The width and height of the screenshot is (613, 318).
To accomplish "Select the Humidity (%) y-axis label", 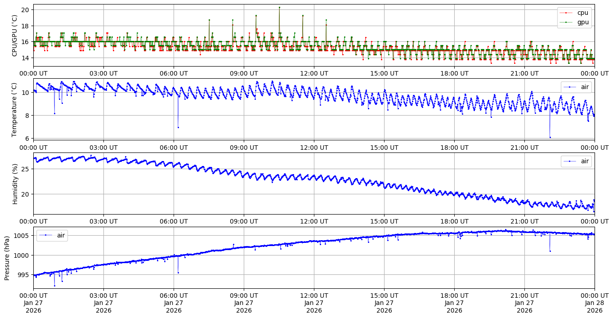I will click(14, 184).
